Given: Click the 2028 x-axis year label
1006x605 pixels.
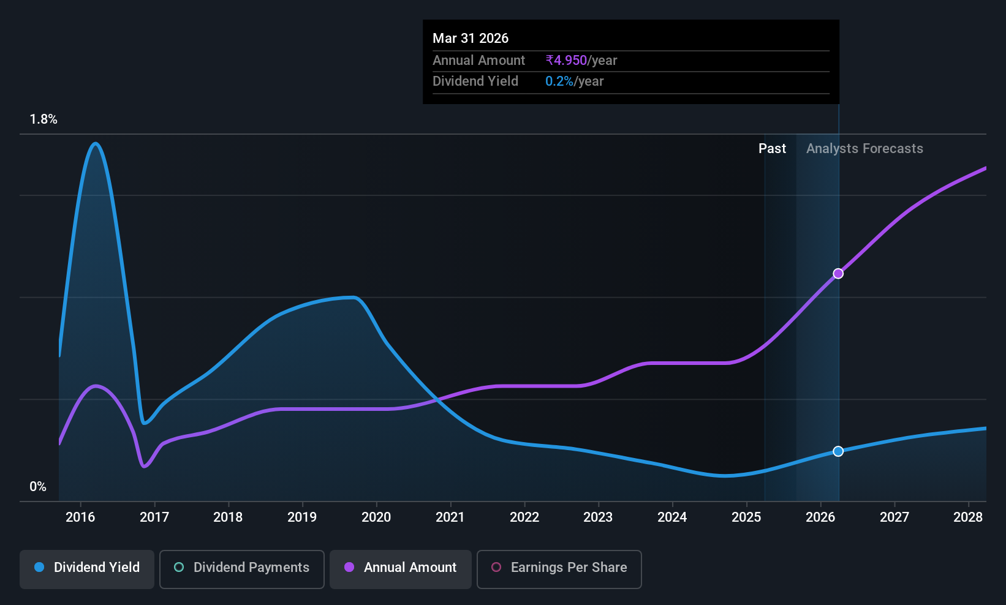Looking at the screenshot, I should [968, 517].
